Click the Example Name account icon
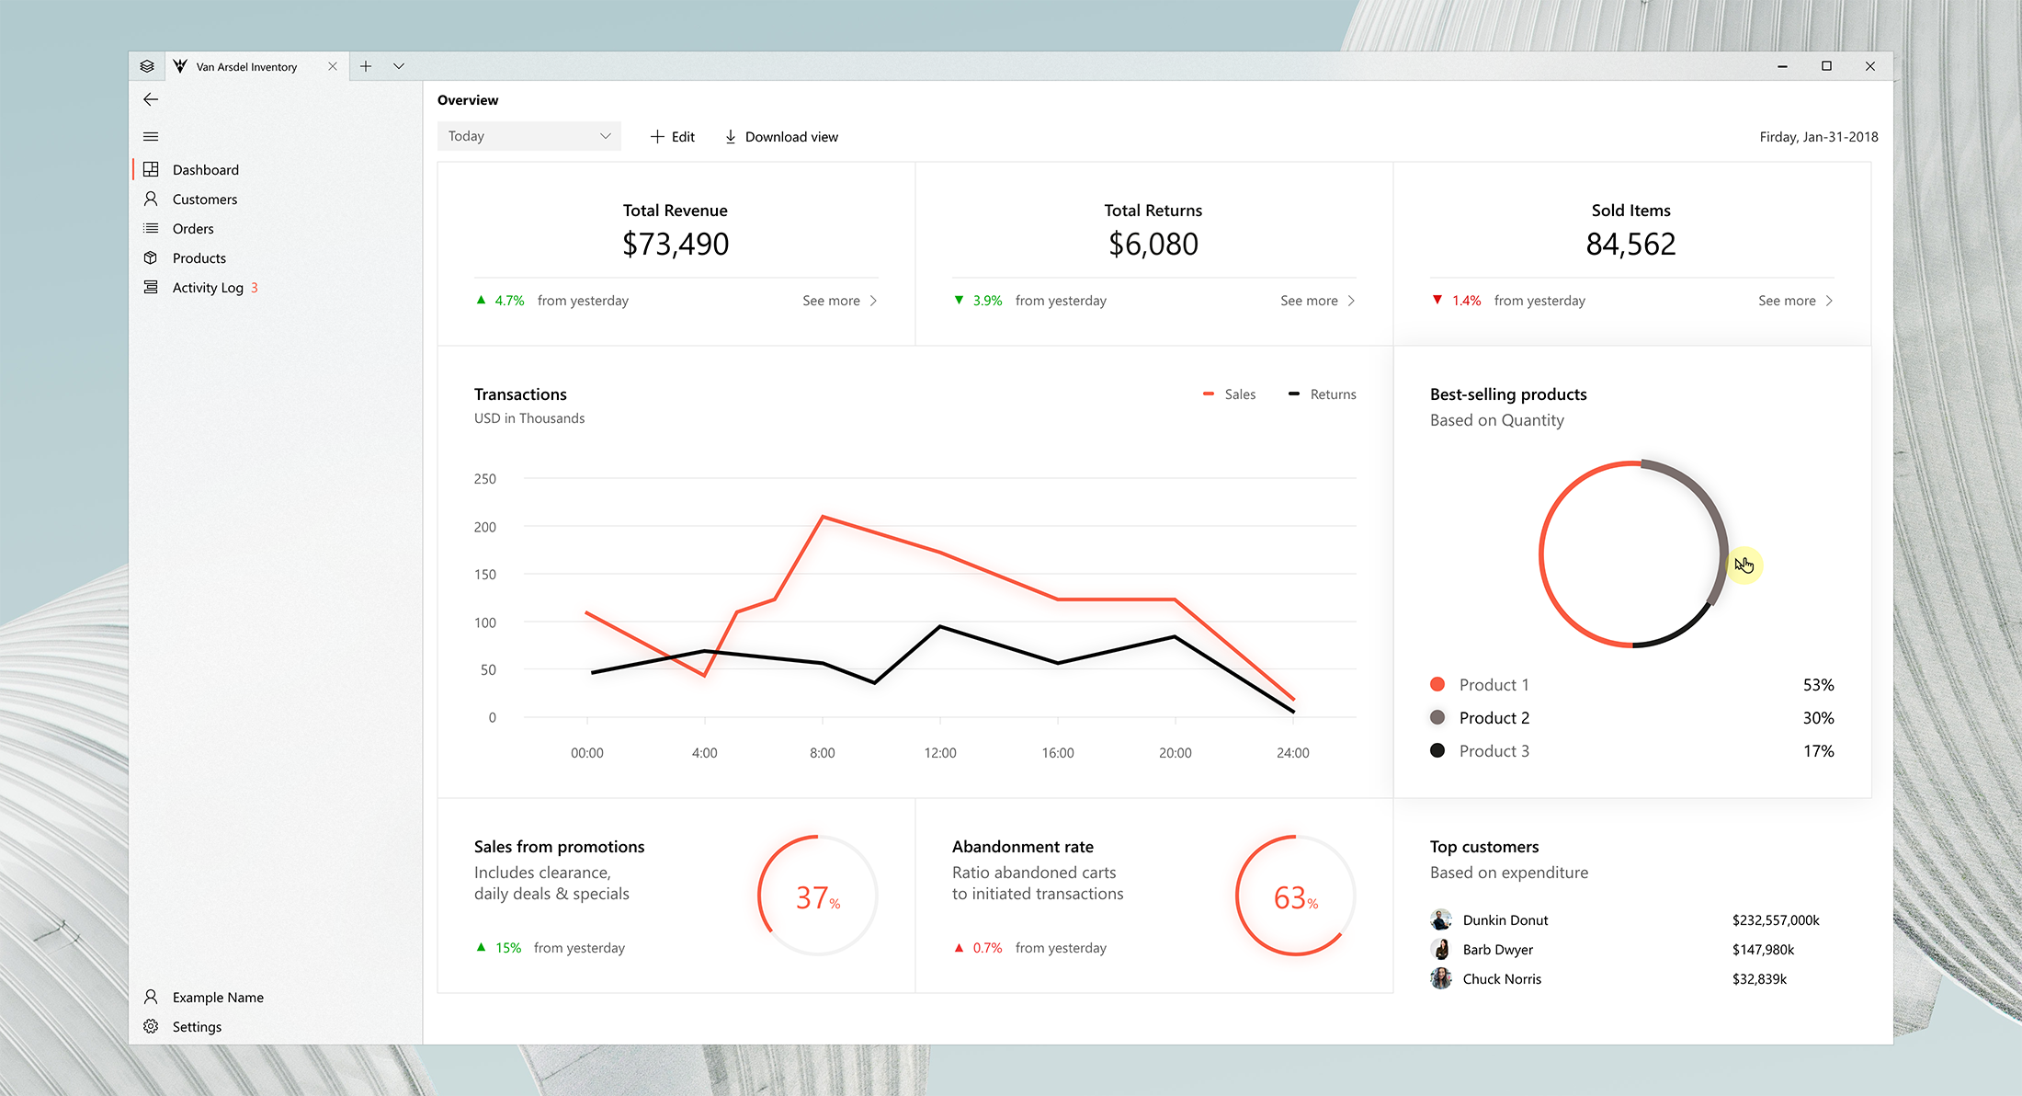The width and height of the screenshot is (2022, 1096). [151, 997]
